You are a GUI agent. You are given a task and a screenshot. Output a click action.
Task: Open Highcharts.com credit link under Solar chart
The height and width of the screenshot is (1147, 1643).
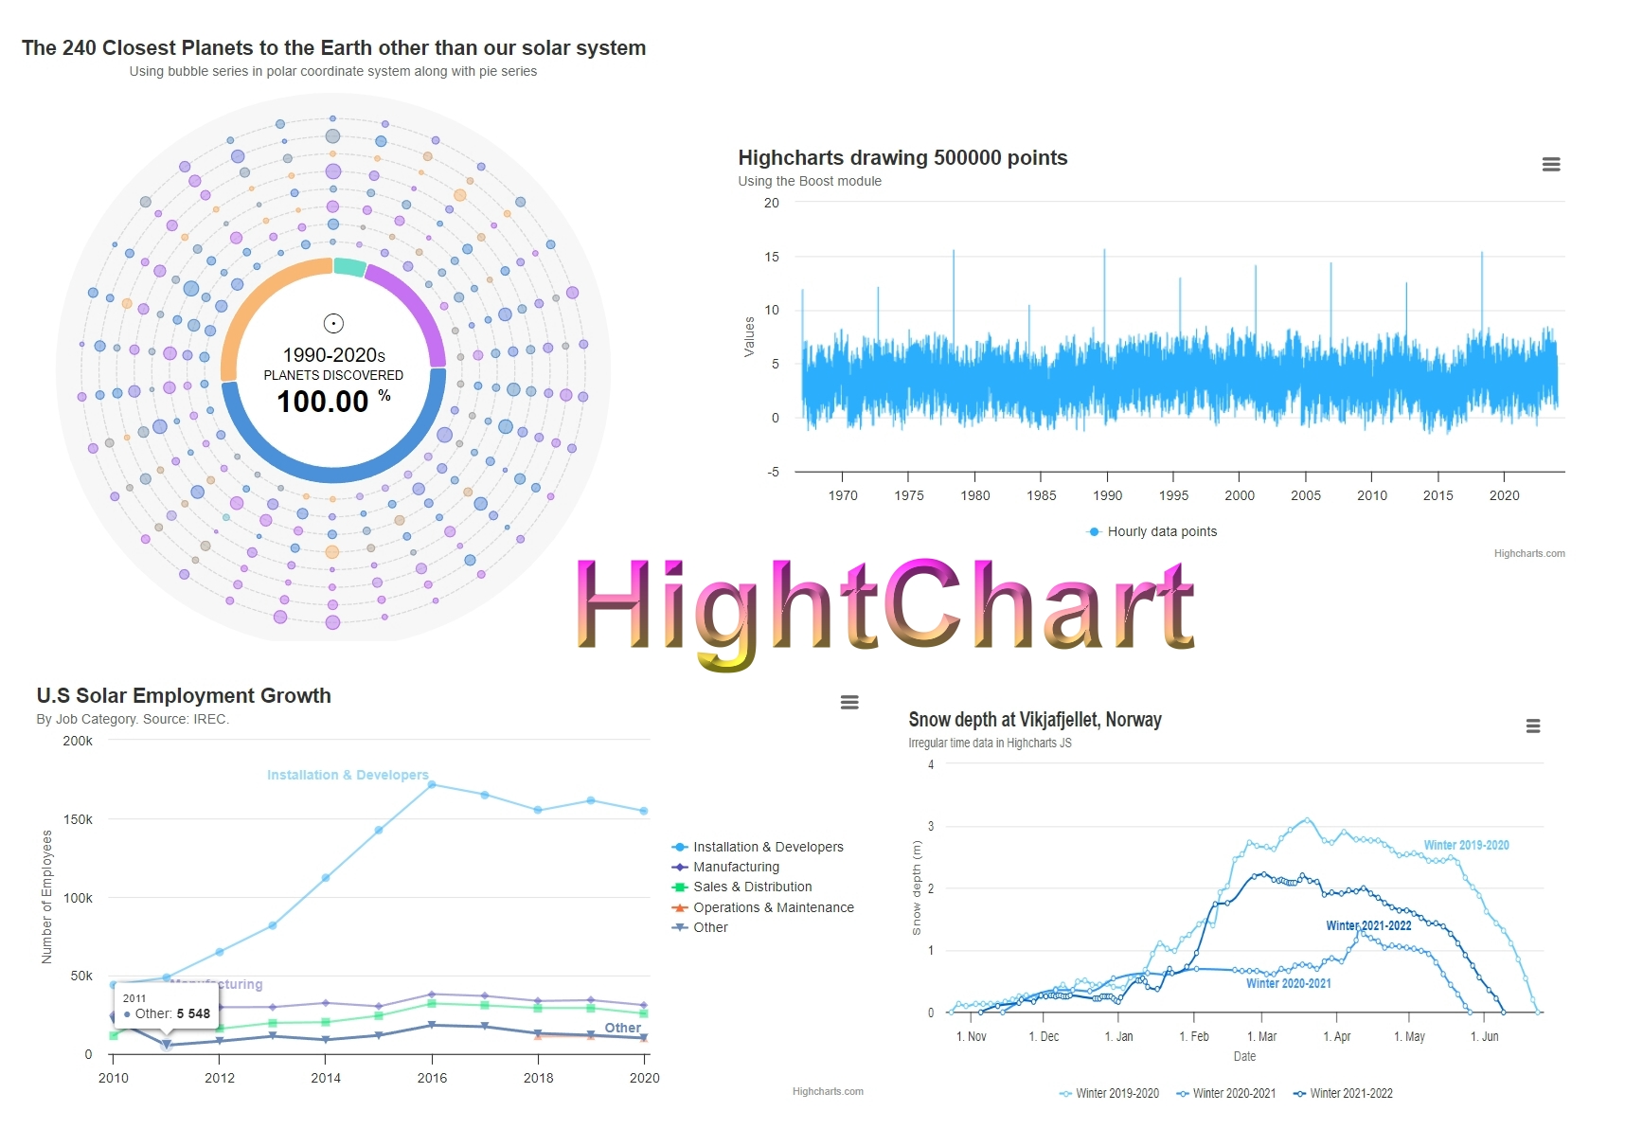point(828,1091)
